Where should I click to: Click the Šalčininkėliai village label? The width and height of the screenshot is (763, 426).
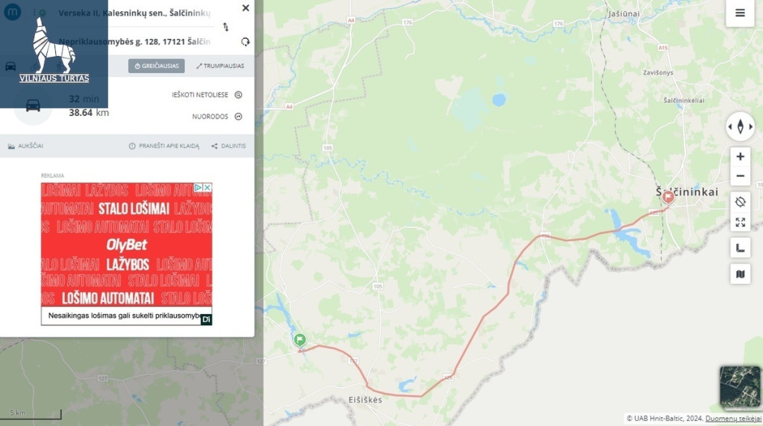click(684, 100)
